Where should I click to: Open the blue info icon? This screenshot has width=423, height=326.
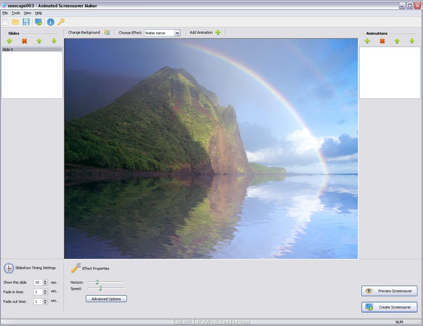point(50,22)
